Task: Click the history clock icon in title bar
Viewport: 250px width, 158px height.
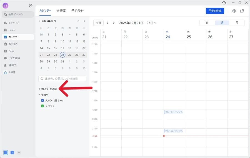Action: tap(224, 3)
